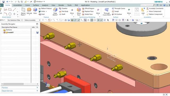This screenshot has height=96, width=170.
Task: Expand More in Surface group
Action: point(129,11)
